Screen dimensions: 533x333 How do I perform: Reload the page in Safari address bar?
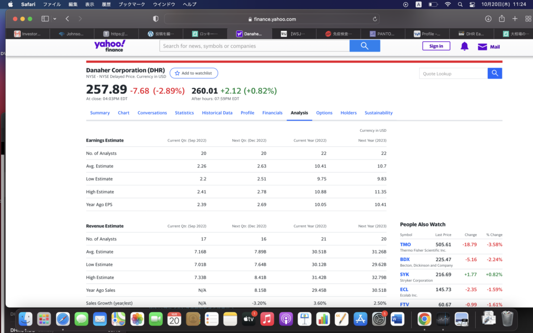(x=375, y=19)
